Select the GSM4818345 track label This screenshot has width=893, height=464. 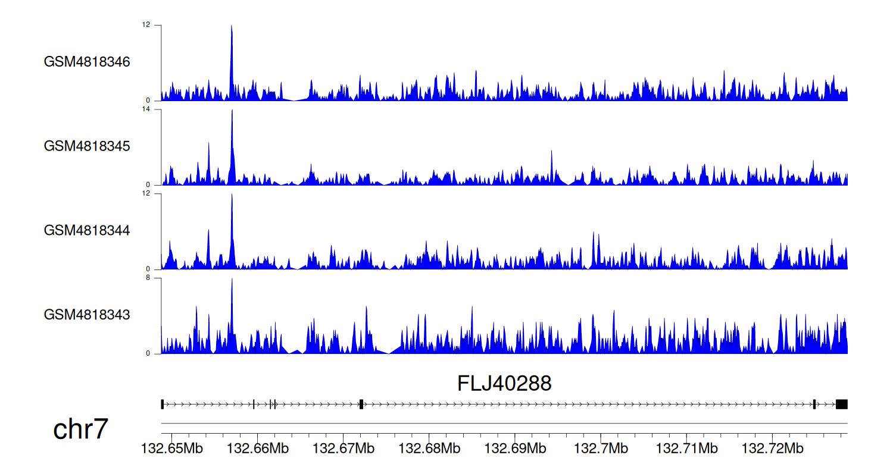[87, 146]
